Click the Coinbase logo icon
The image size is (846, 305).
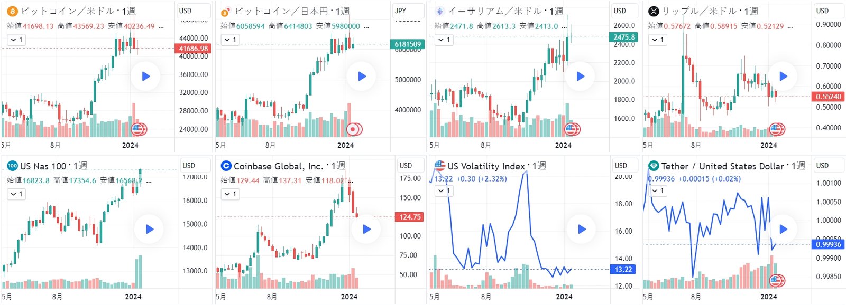[226, 166]
